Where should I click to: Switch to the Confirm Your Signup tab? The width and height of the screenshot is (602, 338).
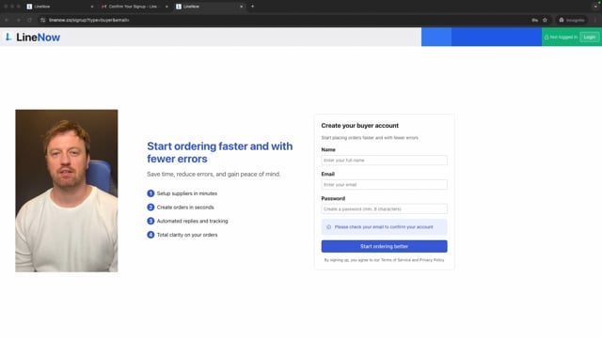pyautogui.click(x=135, y=7)
